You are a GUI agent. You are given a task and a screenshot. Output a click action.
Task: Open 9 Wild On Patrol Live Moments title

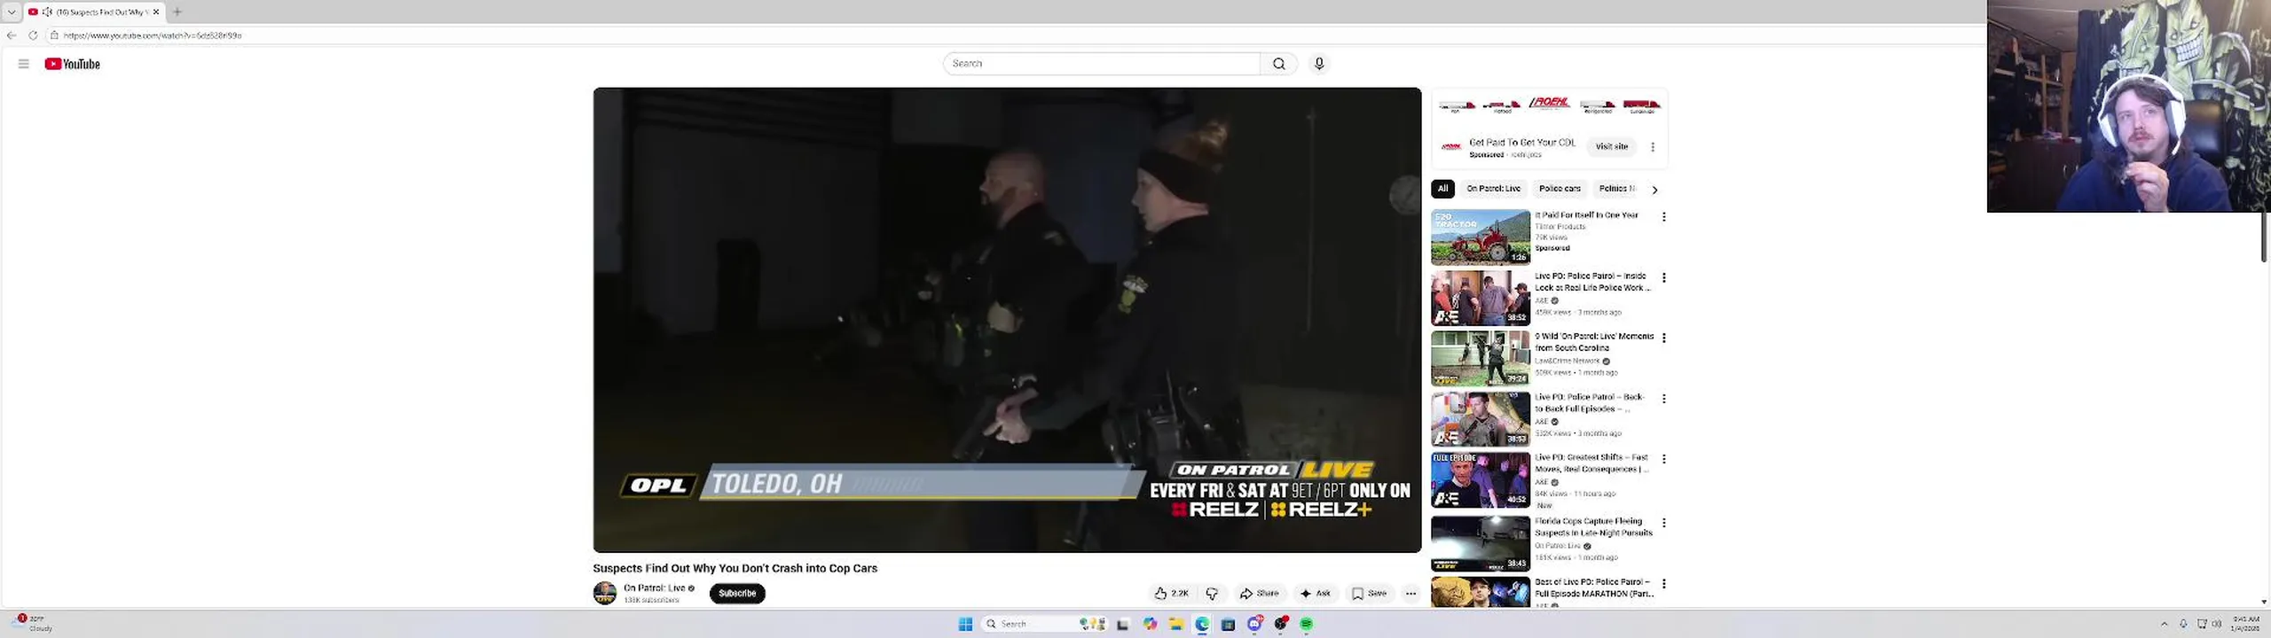pyautogui.click(x=1594, y=342)
